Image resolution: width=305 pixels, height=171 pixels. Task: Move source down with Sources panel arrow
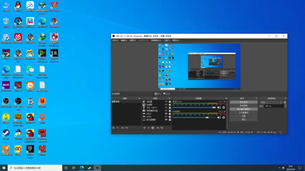162,128
